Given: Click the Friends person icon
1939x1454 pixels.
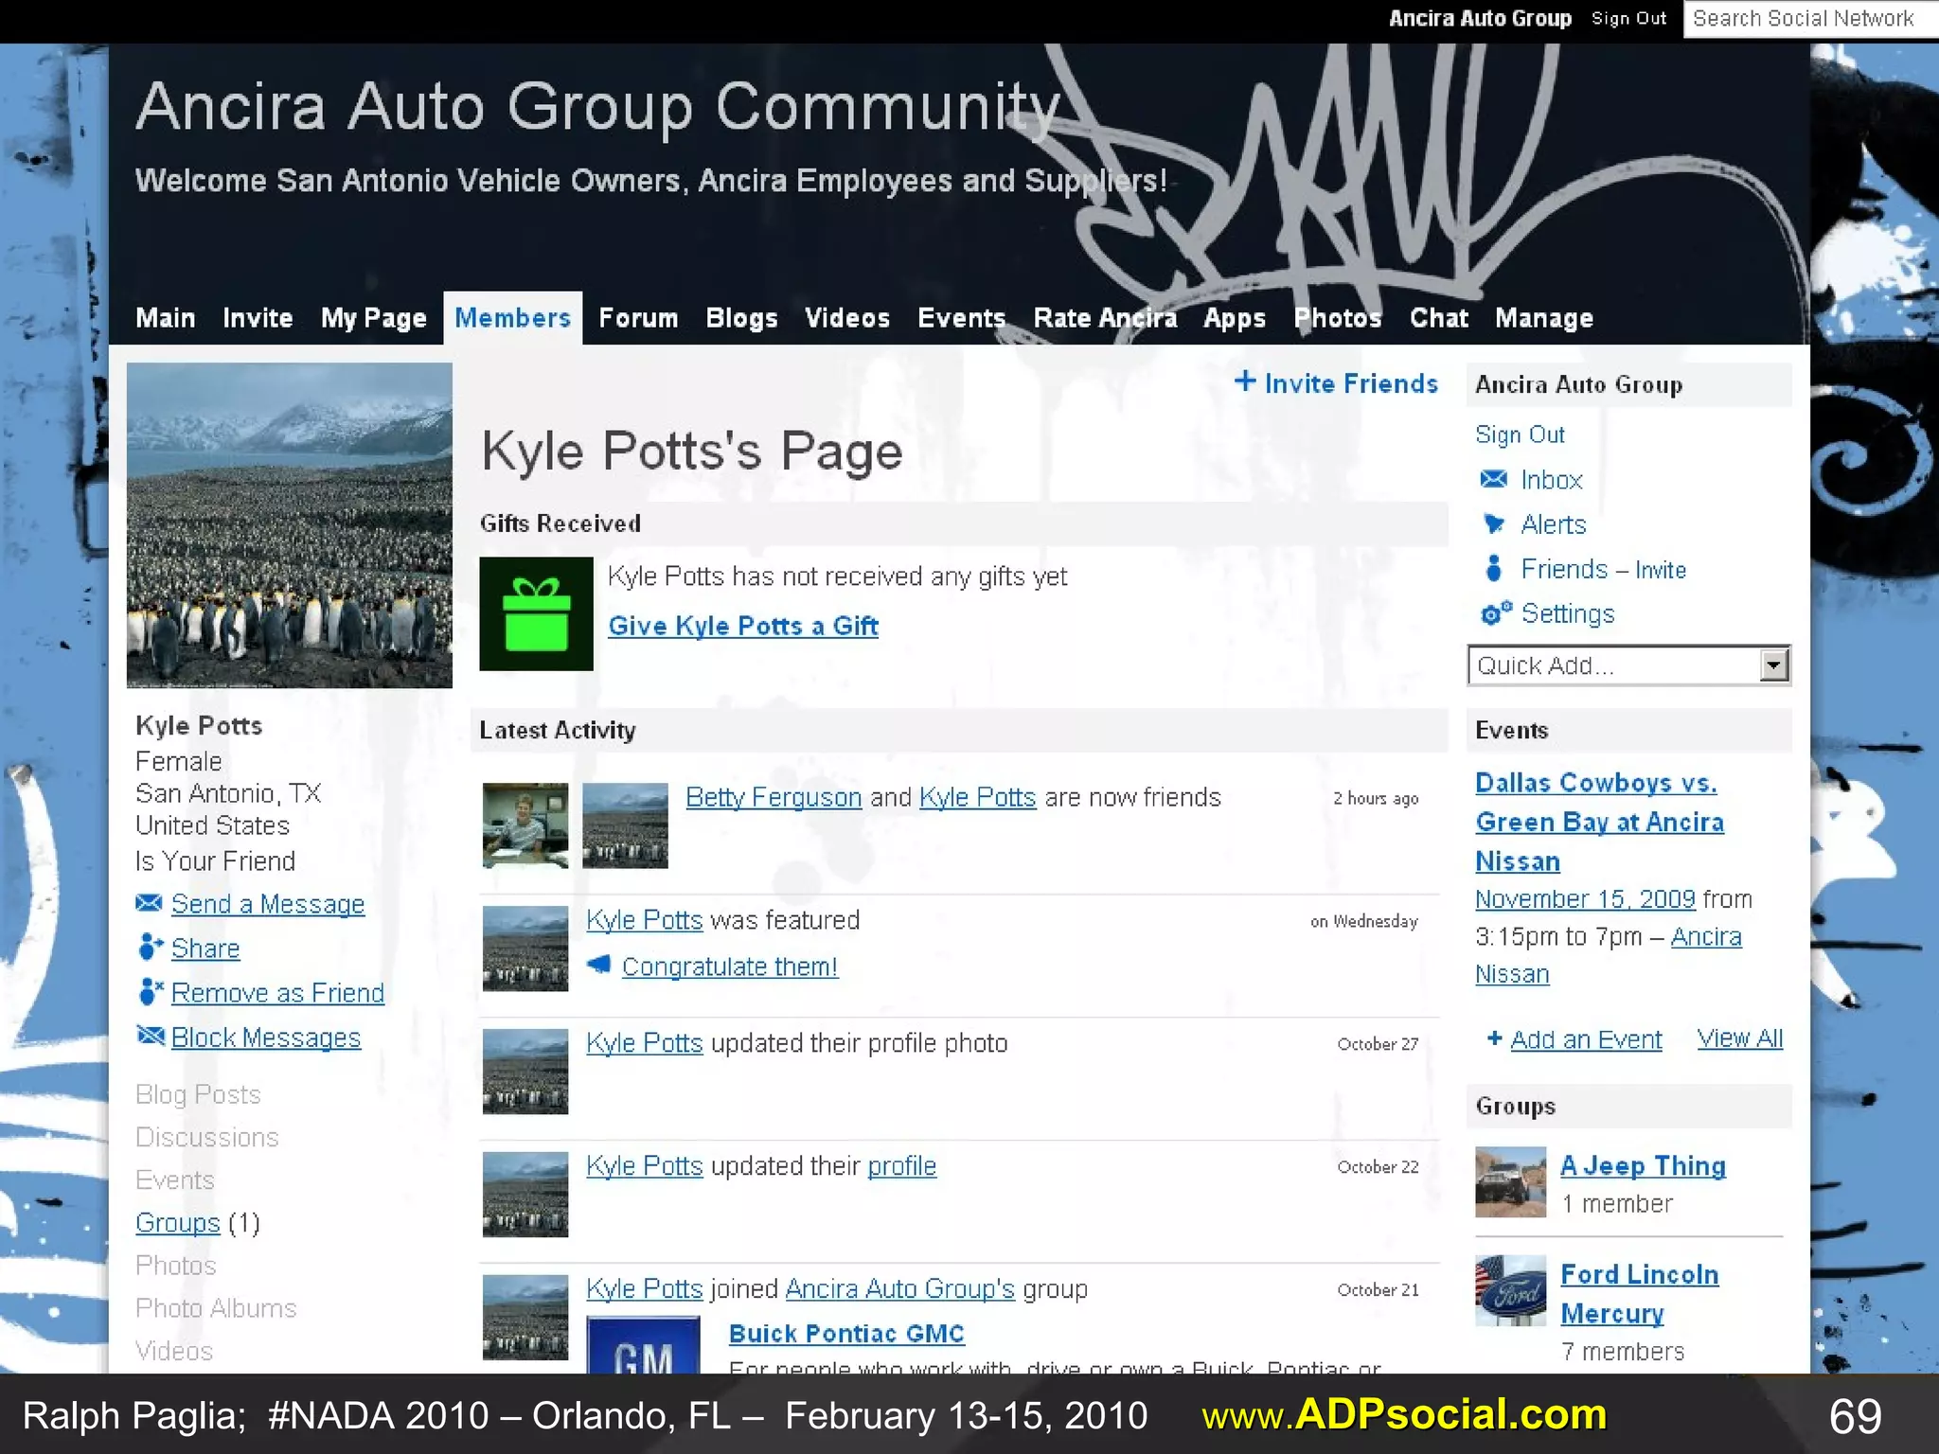Looking at the screenshot, I should click(x=1493, y=568).
